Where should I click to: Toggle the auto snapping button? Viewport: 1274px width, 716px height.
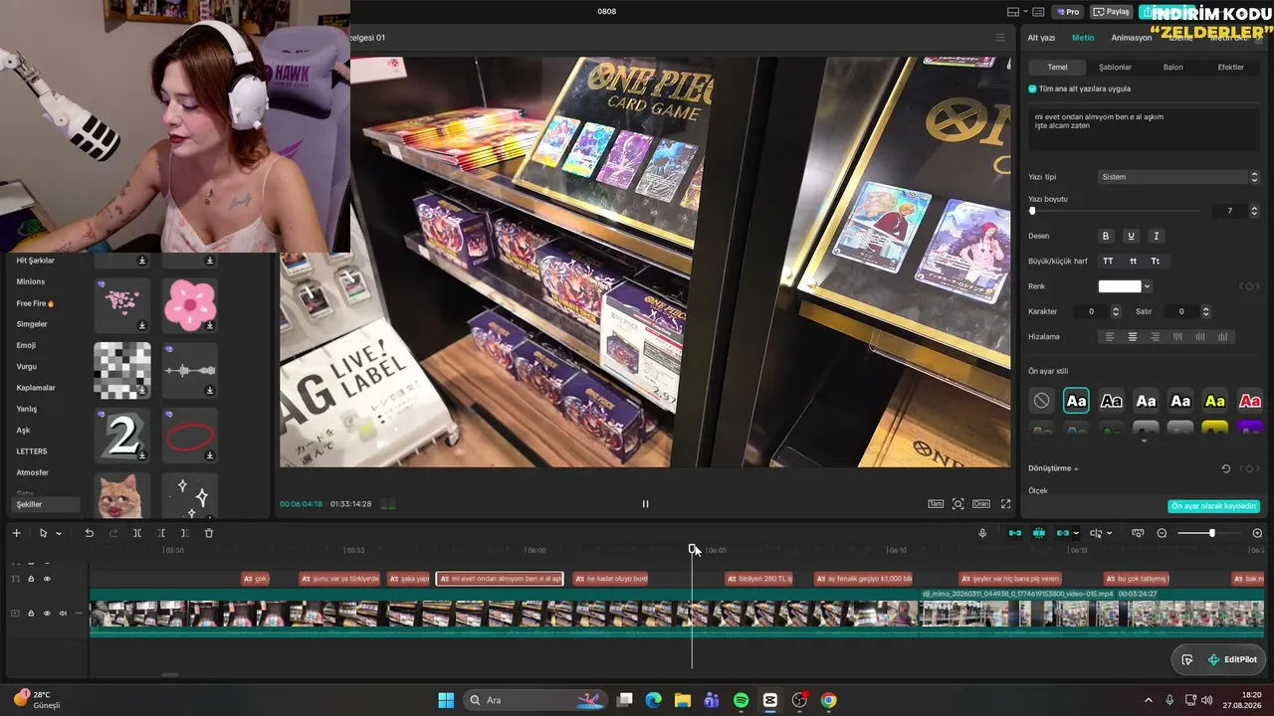[1039, 533]
